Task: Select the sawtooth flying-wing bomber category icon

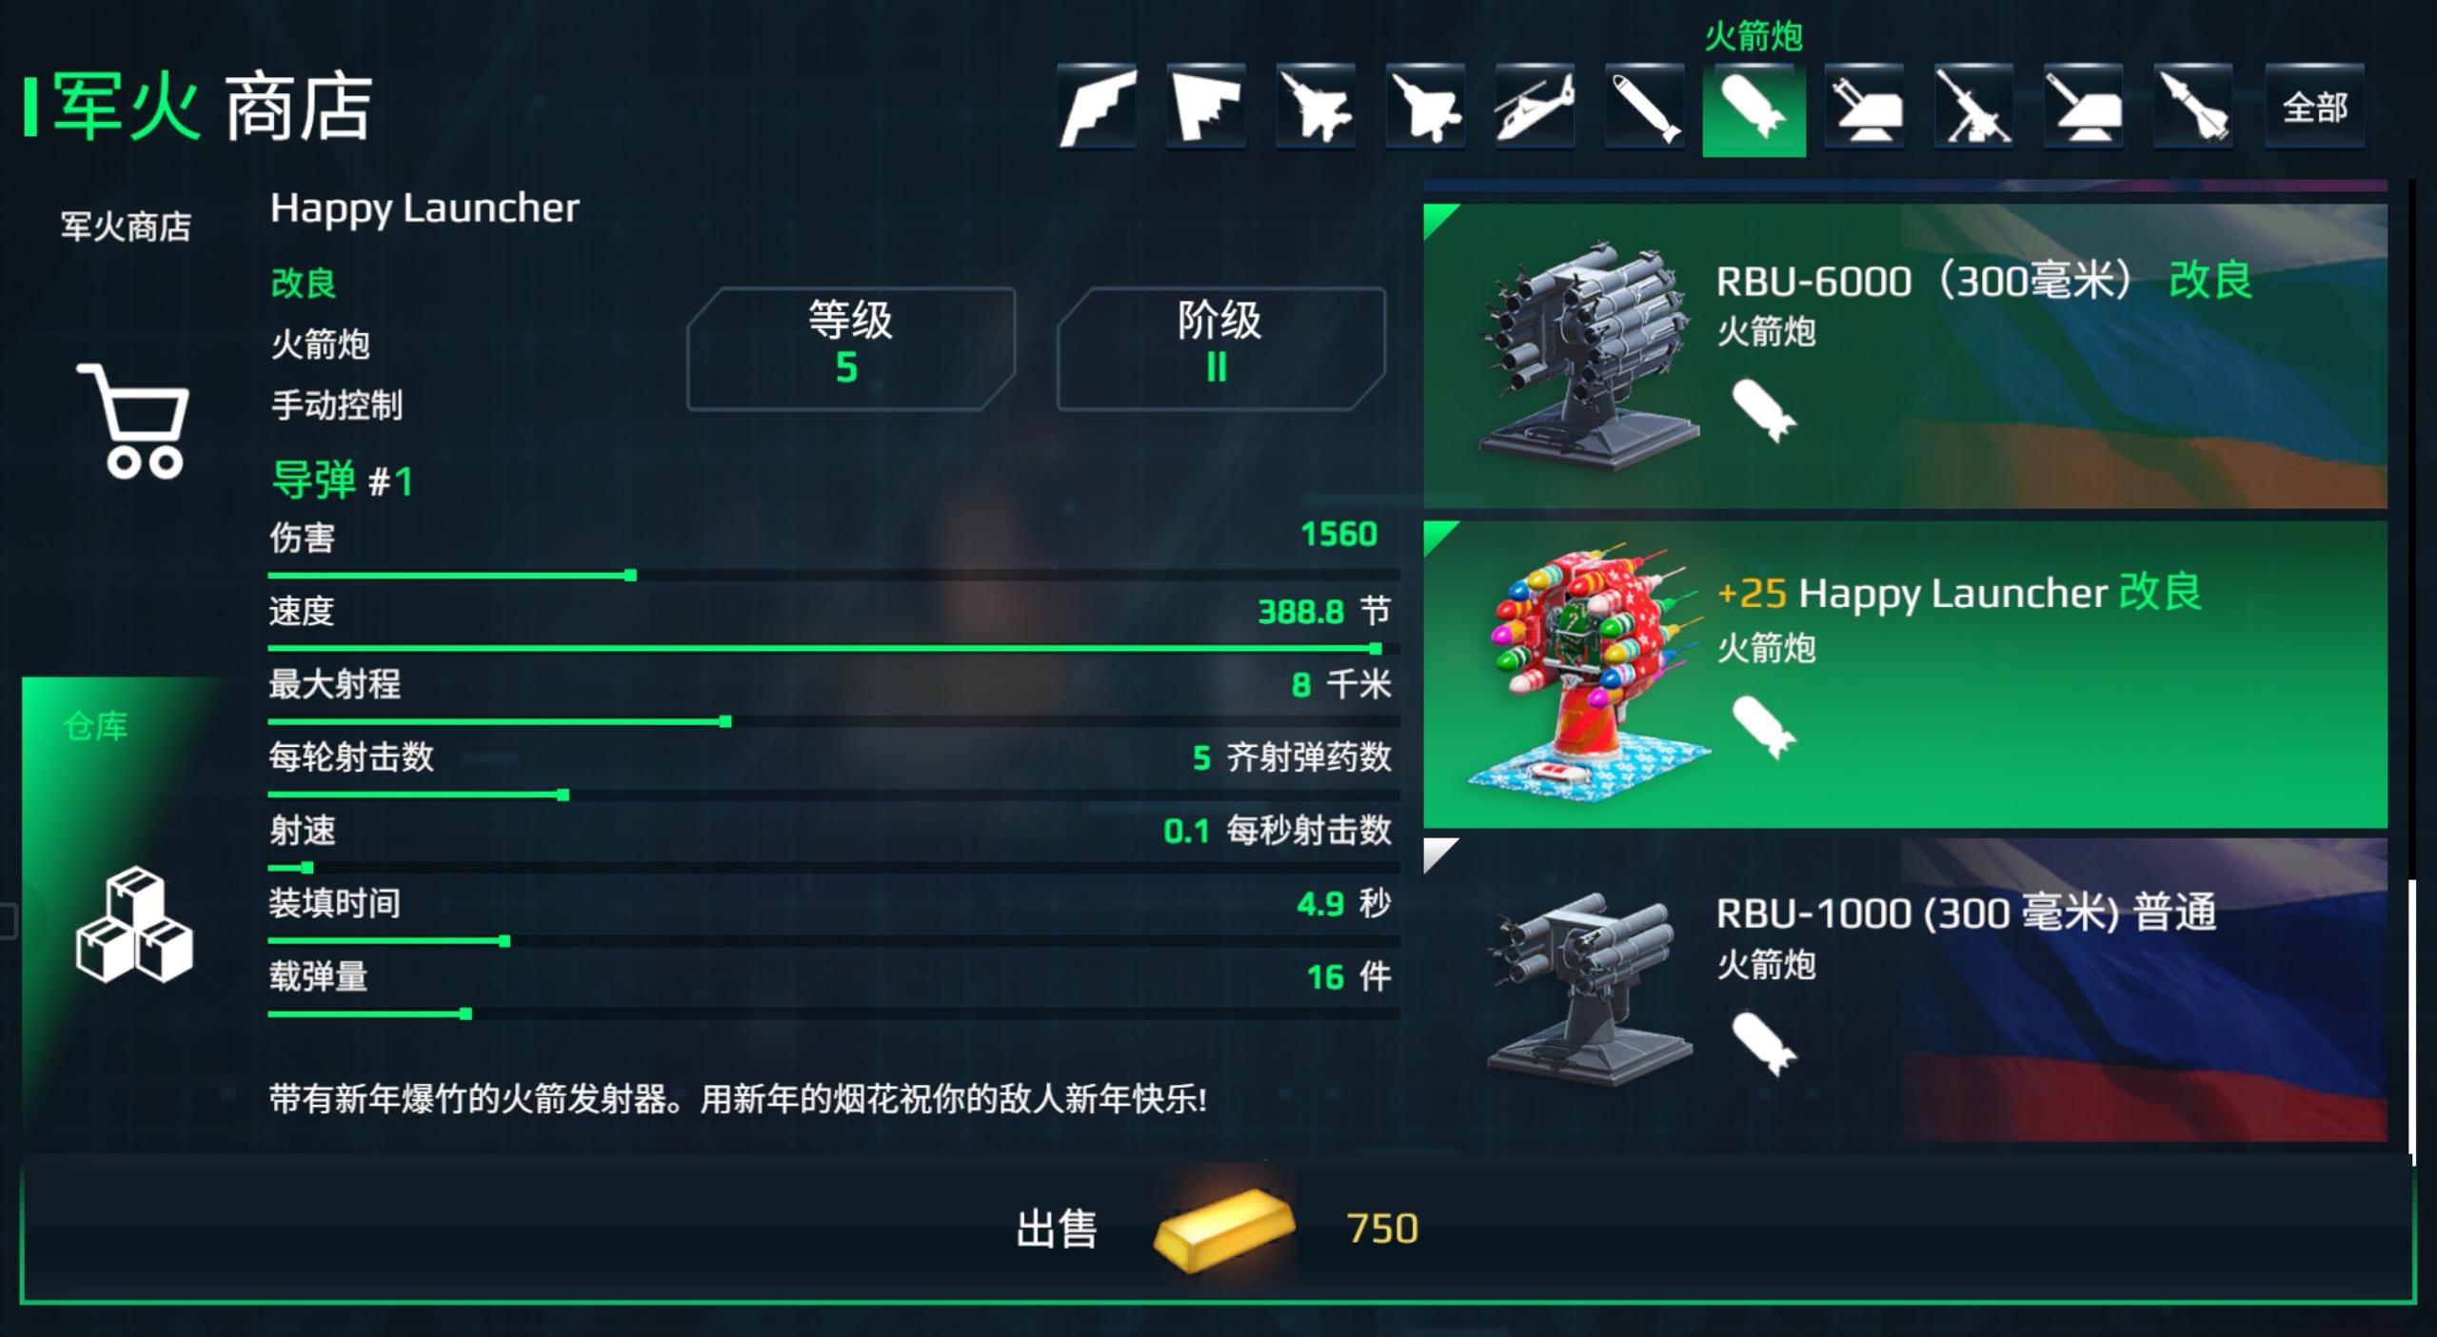Action: [x=1206, y=107]
